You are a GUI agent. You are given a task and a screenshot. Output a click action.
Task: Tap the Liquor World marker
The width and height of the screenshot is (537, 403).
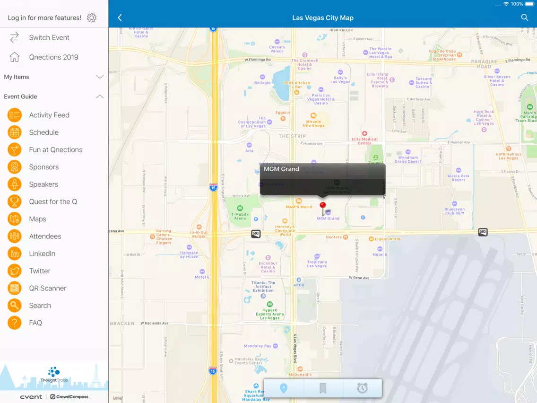[371, 239]
